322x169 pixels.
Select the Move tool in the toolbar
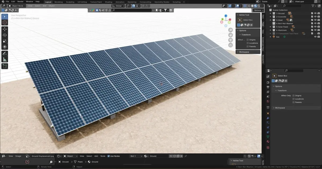point(5,29)
